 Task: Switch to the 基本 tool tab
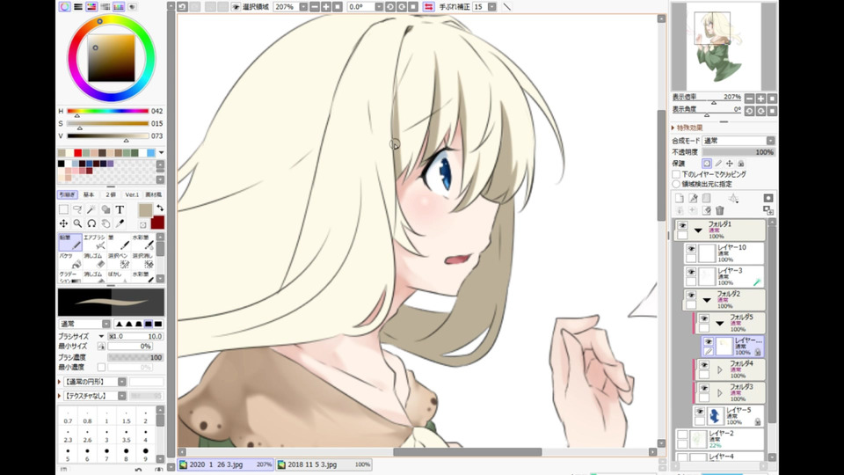[89, 194]
